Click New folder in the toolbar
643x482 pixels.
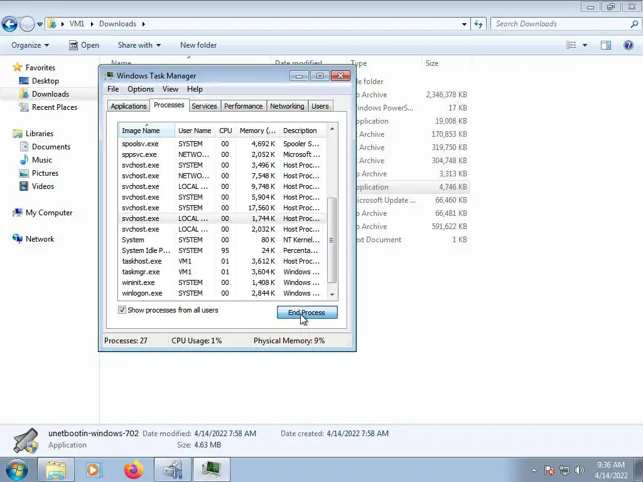[198, 45]
